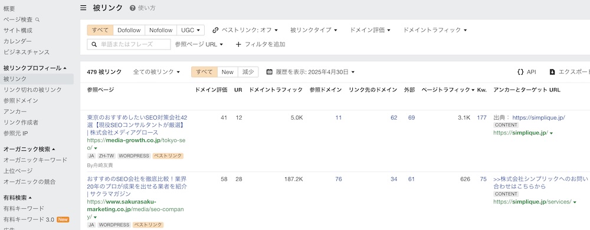Screen dimensions: 590x230
Task: Open the ドメイン評価 filter dropdown
Action: coord(370,30)
